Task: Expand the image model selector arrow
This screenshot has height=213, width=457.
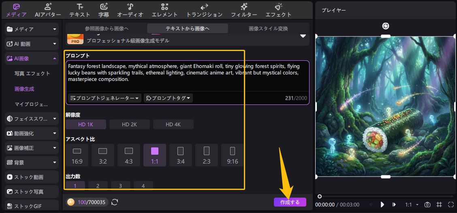Action: 303,36
